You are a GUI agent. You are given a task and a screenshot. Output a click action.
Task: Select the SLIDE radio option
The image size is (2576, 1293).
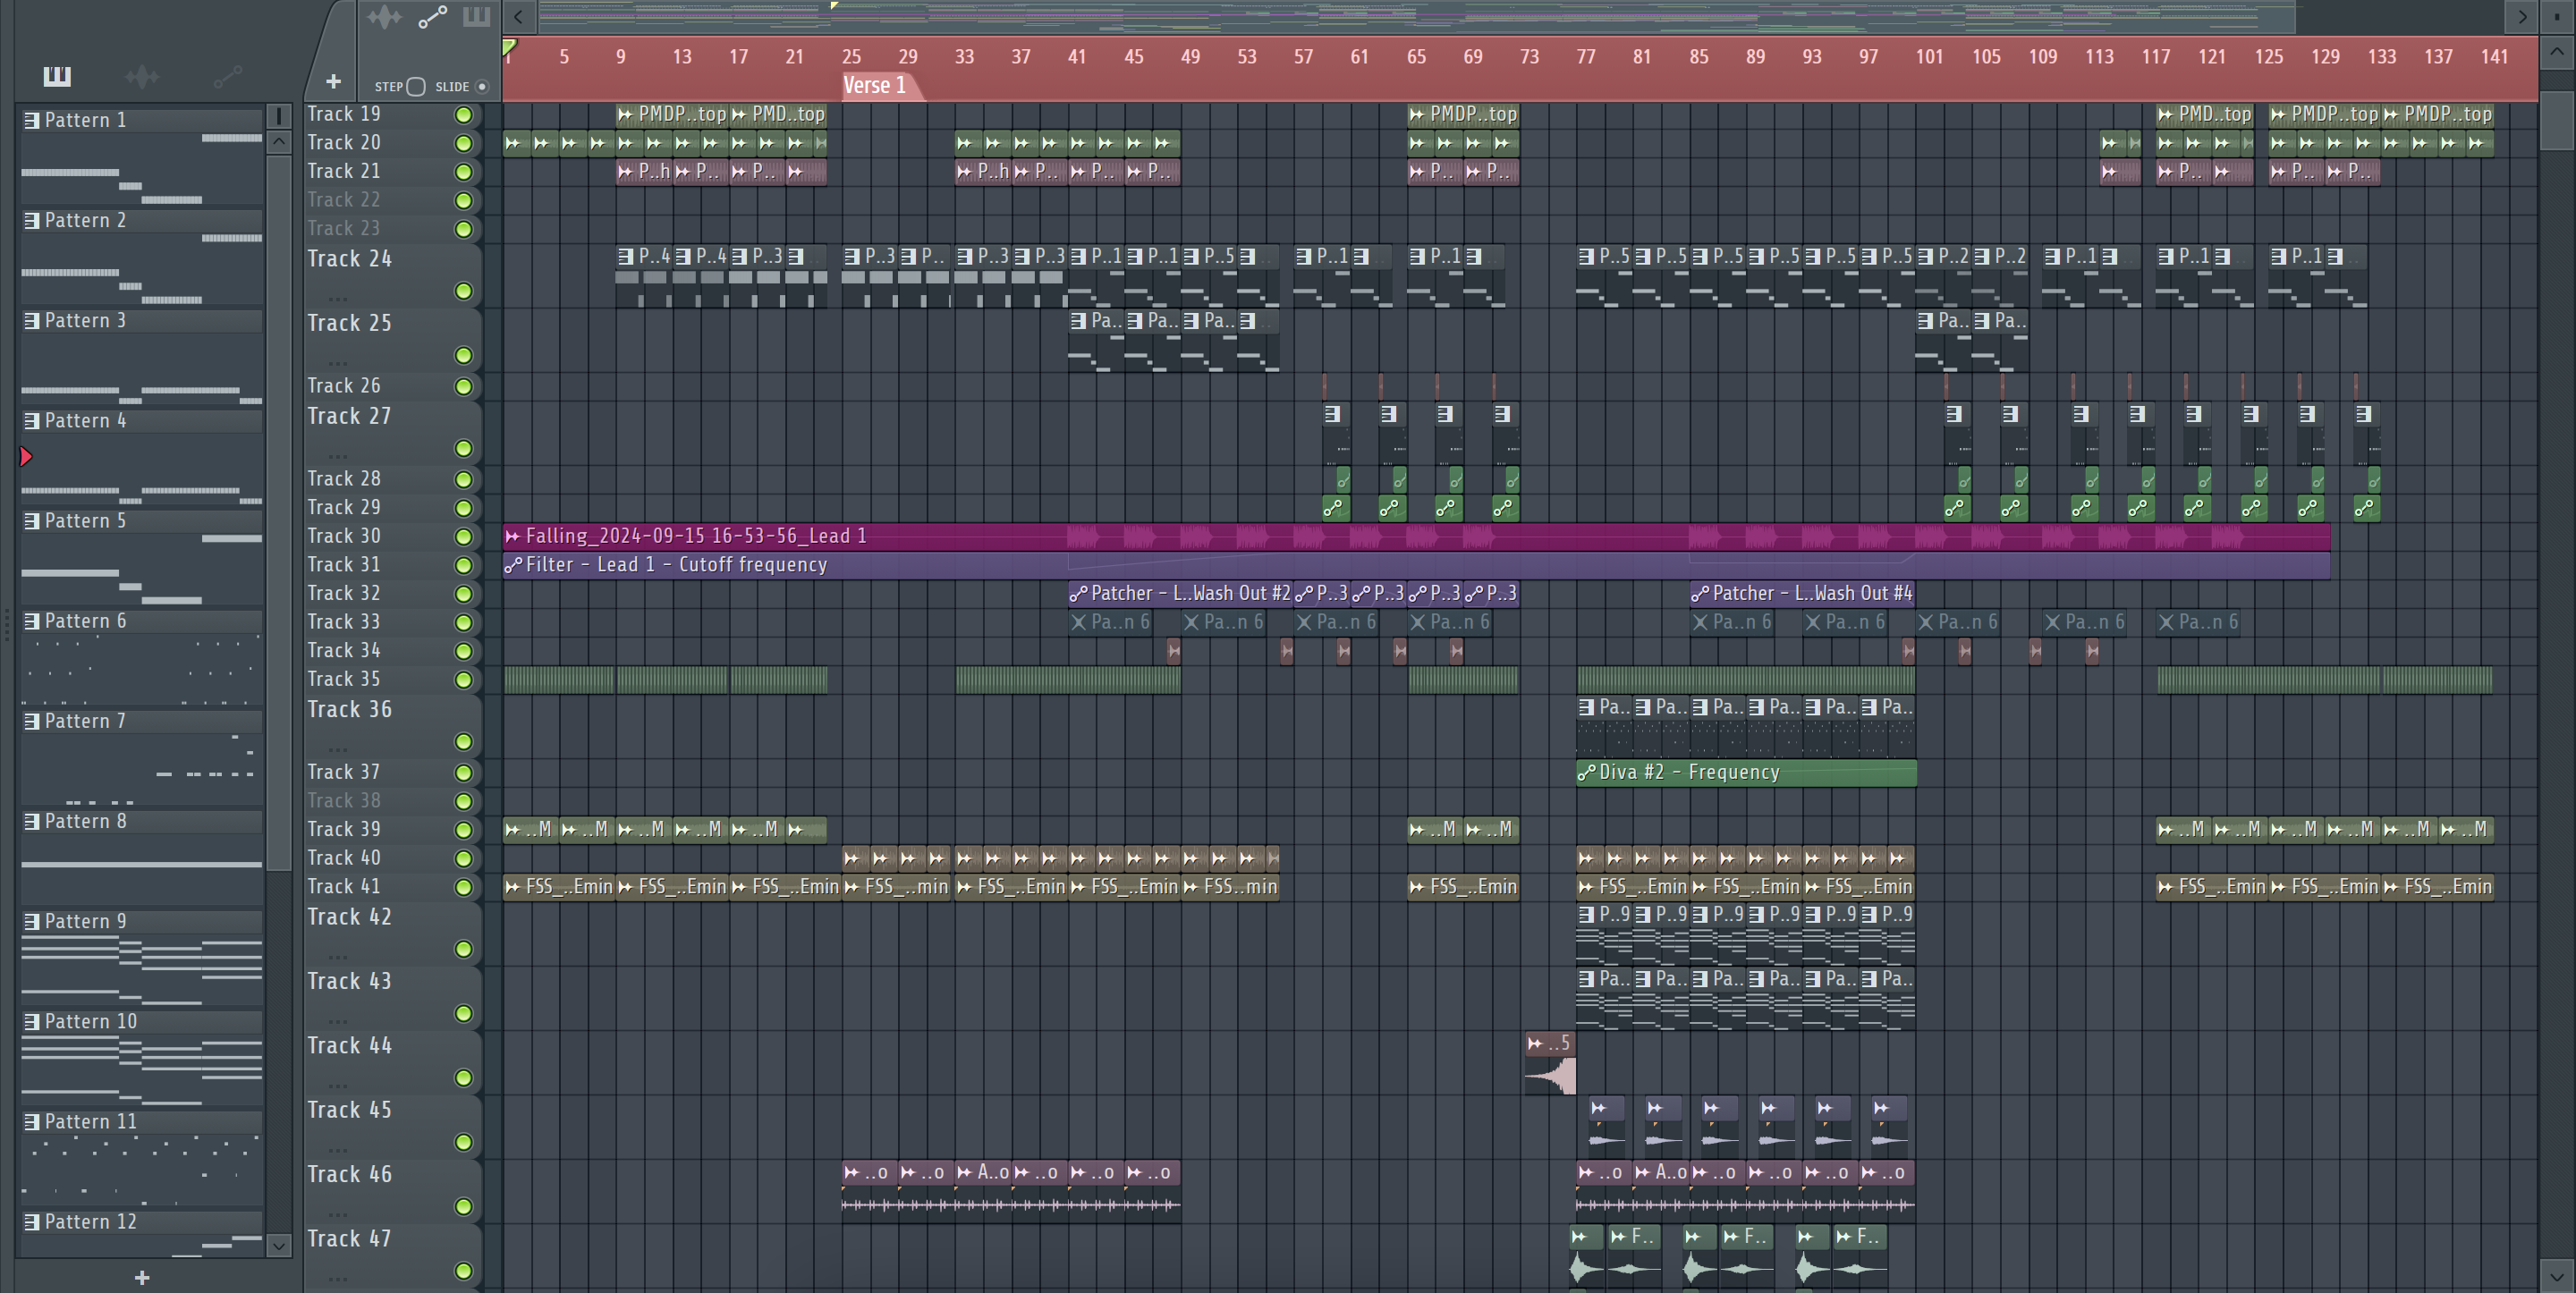coord(482,86)
